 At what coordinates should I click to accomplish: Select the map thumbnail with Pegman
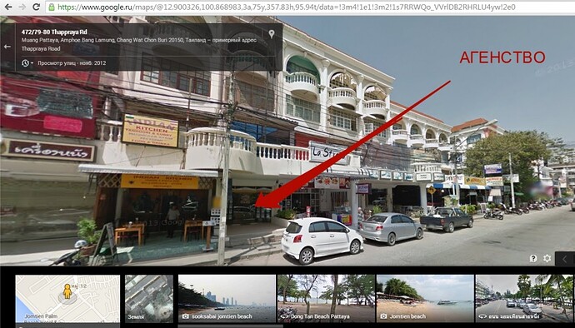coord(67,299)
